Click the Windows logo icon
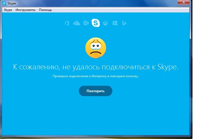 click(x=115, y=23)
